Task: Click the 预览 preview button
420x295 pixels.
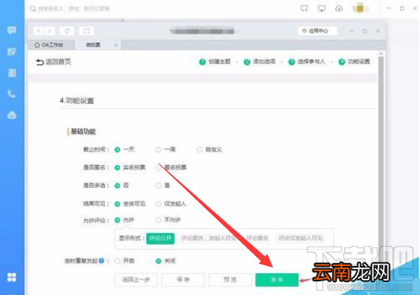Action: (x=230, y=280)
